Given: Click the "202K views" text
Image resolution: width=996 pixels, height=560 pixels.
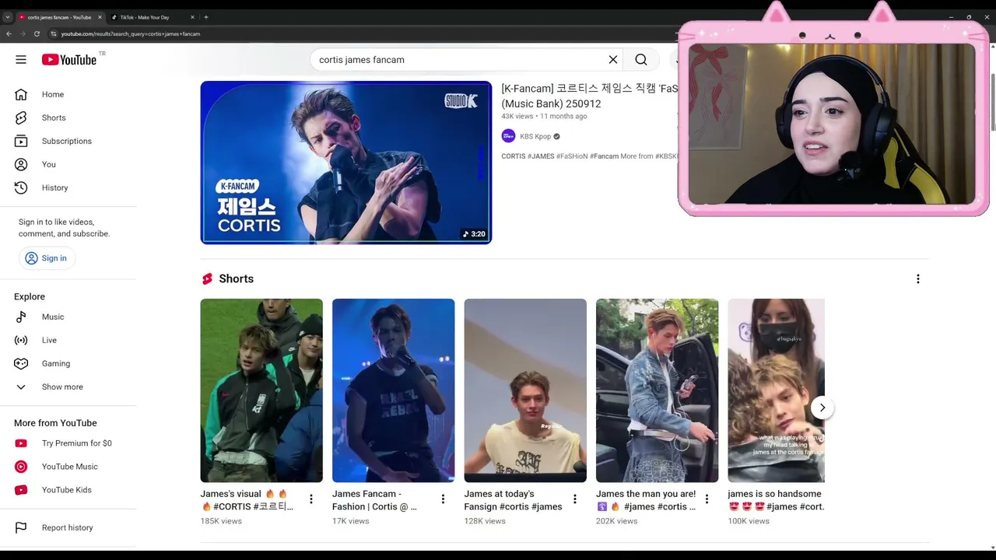Looking at the screenshot, I should tap(617, 521).
